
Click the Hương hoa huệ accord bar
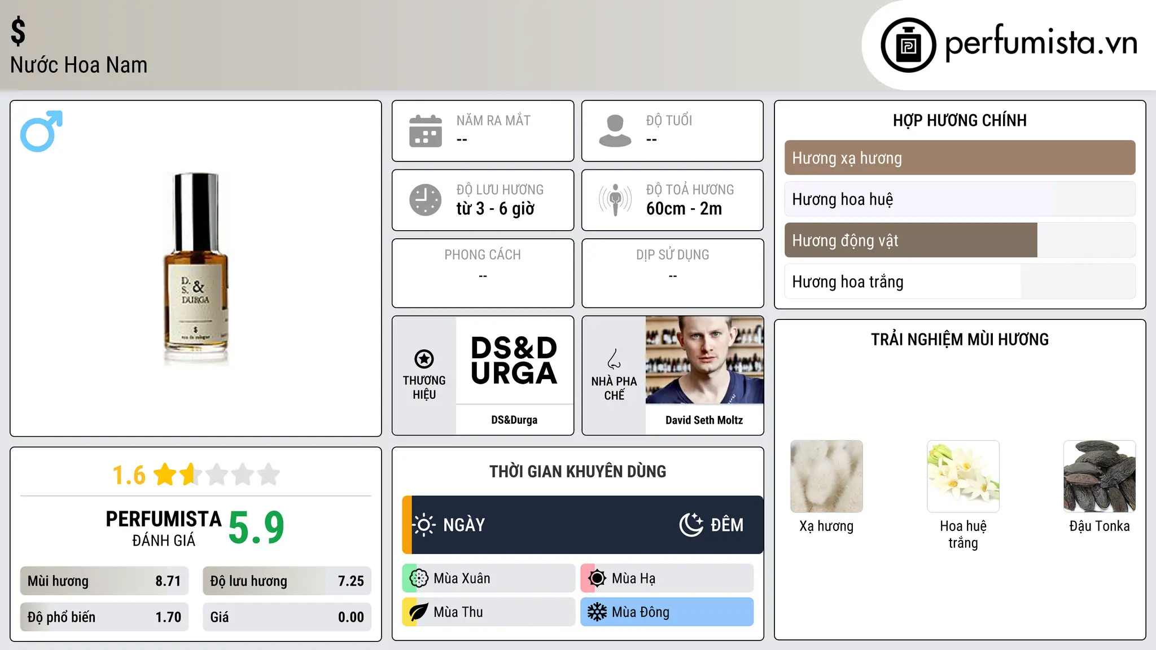(x=960, y=199)
